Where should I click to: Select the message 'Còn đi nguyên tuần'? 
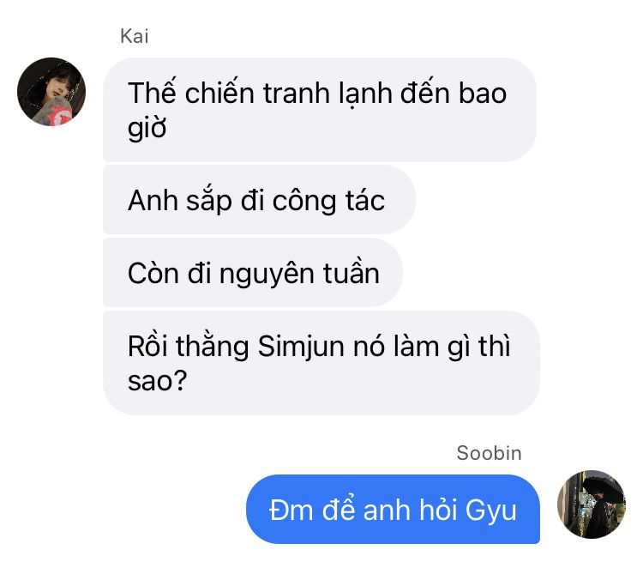pyautogui.click(x=253, y=273)
